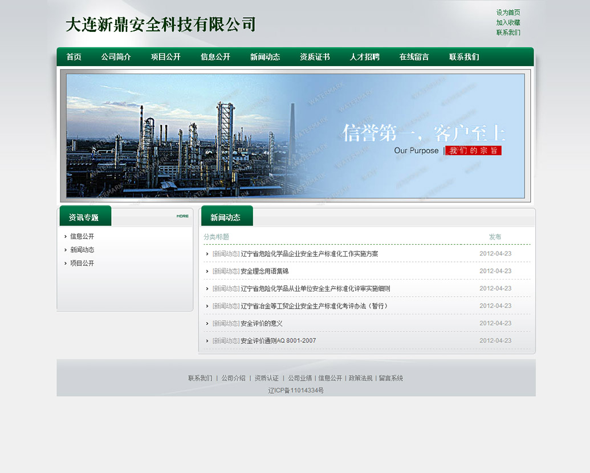Image resolution: width=590 pixels, height=473 pixels.
Task: Select 项目公开 in the sidebar list
Action: tap(82, 264)
